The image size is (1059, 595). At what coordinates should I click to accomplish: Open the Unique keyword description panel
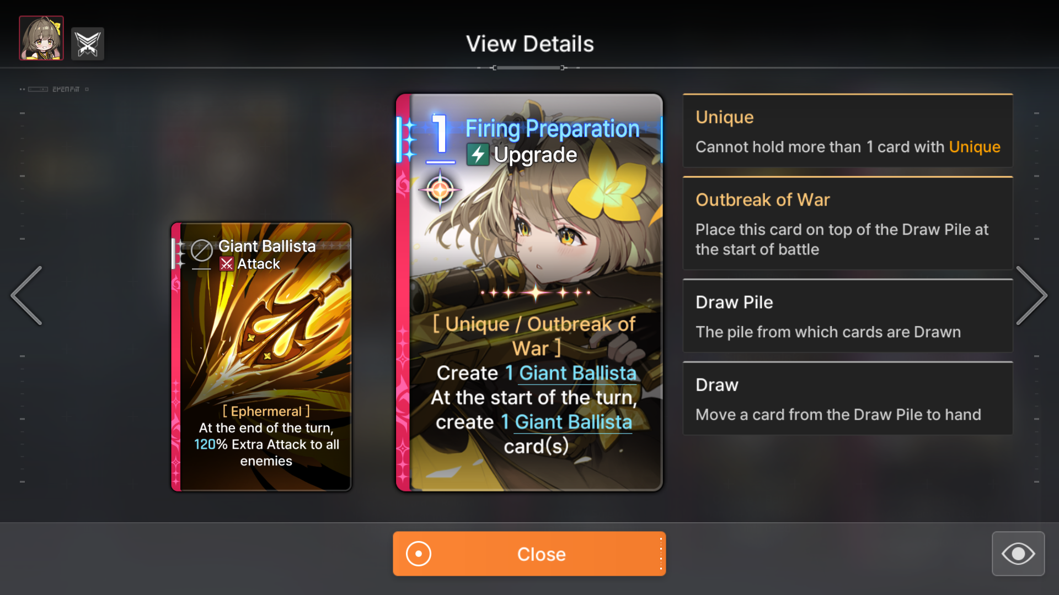pos(848,131)
